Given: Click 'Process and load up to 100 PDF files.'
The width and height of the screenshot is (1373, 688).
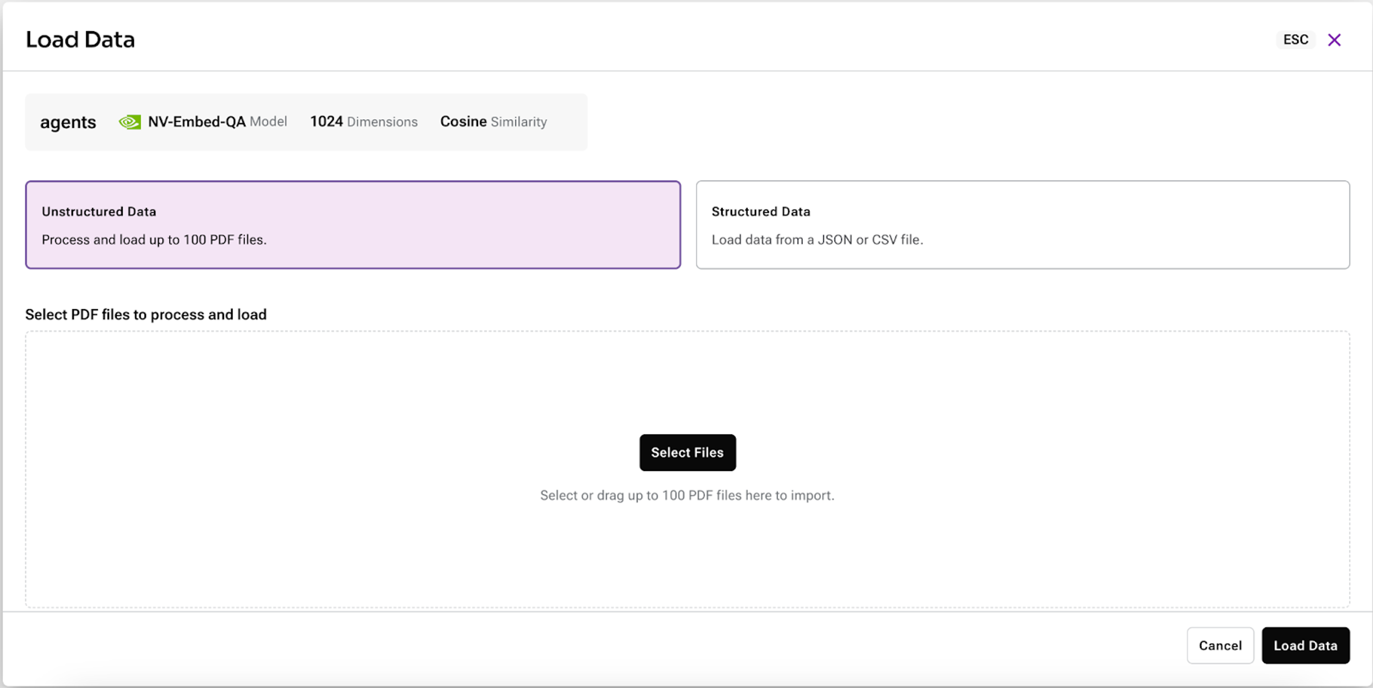Looking at the screenshot, I should (x=154, y=240).
